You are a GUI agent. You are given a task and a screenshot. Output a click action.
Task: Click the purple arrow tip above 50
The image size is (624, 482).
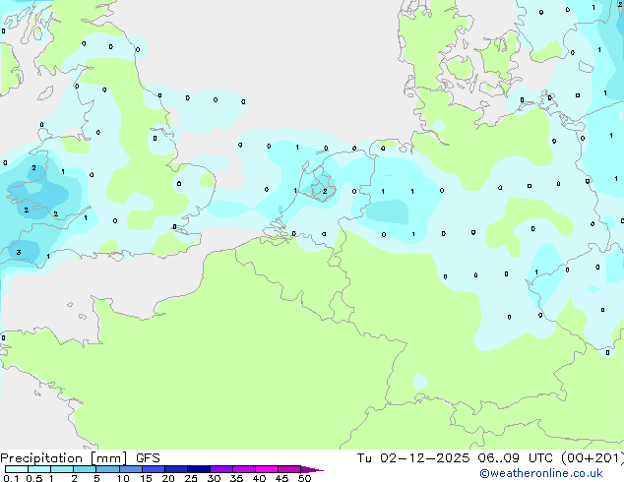312,470
